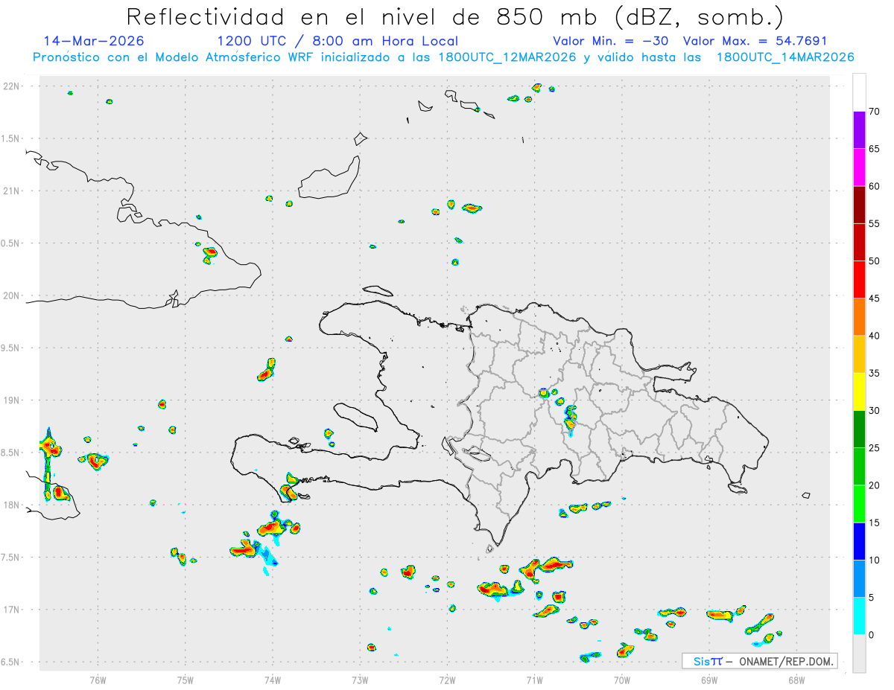Screen dimensions: 894x690
Task: Click the '17N' latitude label
Action: coord(13,610)
